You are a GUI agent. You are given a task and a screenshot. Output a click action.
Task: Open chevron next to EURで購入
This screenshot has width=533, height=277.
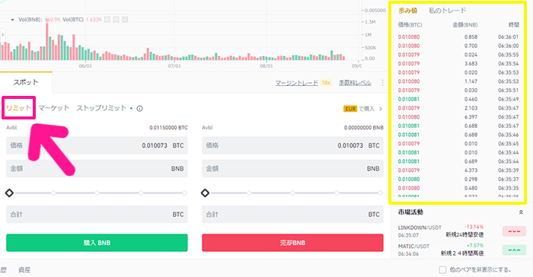pyautogui.click(x=381, y=109)
